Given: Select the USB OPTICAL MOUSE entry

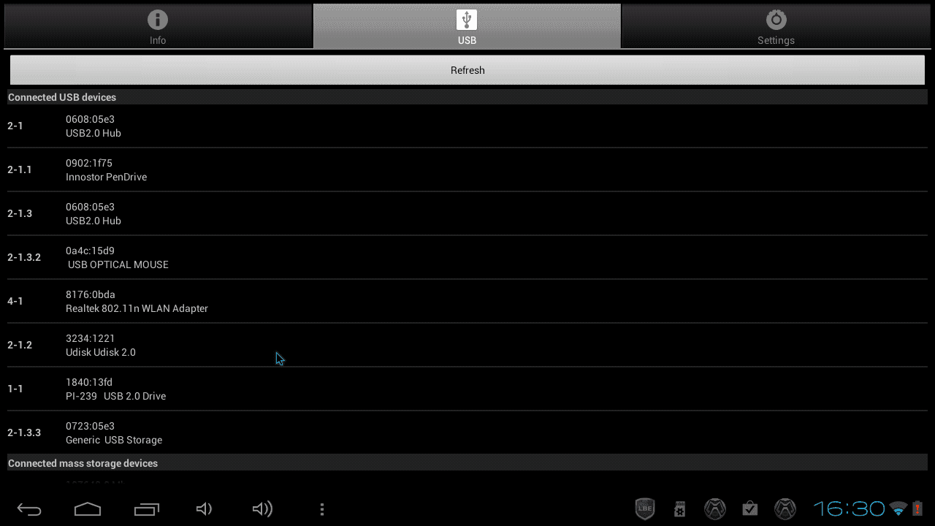Looking at the screenshot, I should pyautogui.click(x=467, y=257).
